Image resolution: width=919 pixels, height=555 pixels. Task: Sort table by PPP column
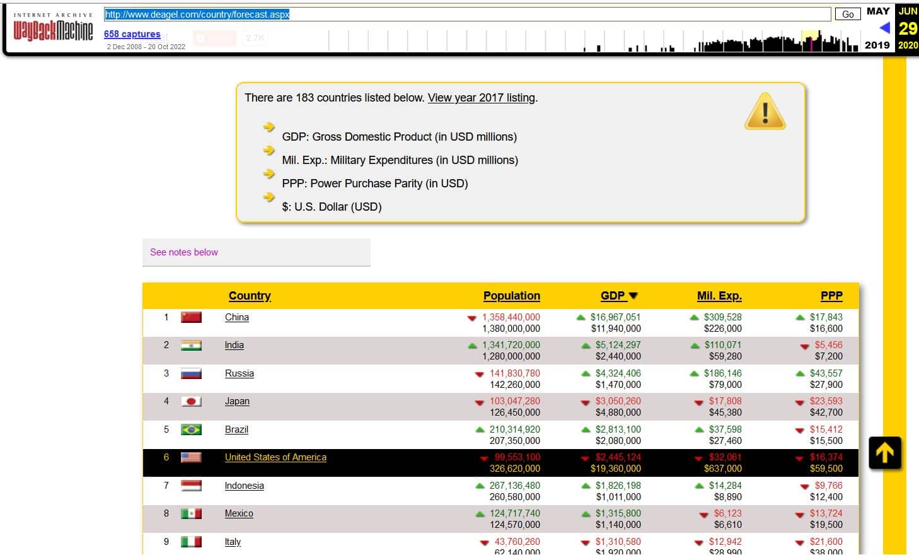831,296
